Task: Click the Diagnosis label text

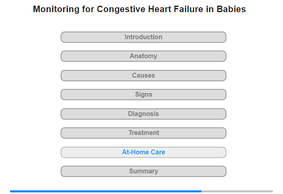Action: 144,114
